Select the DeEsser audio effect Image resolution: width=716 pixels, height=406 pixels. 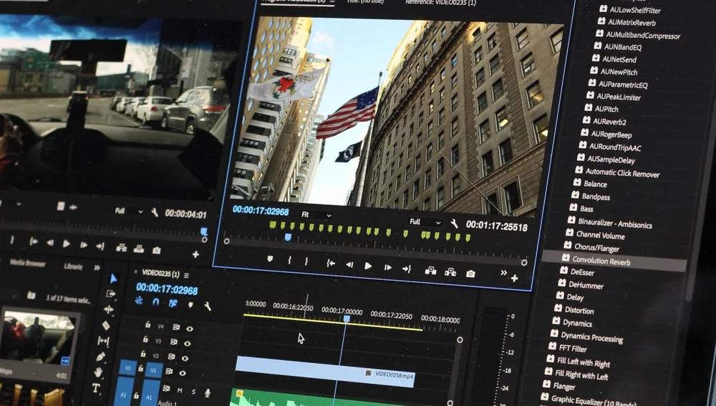(x=582, y=272)
